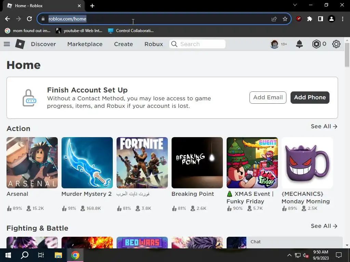Image resolution: width=350 pixels, height=262 pixels.
Task: Go to the Create menu item
Action: click(x=123, y=44)
